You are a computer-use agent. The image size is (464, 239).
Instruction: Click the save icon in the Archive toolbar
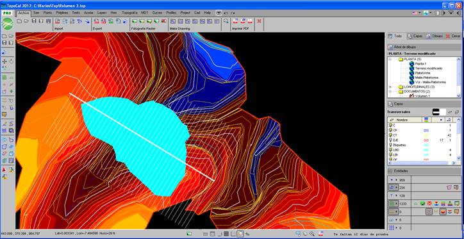34,21
